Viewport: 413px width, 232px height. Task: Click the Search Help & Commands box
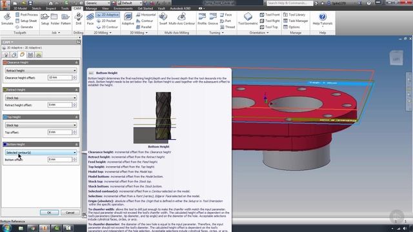[x=290, y=3]
